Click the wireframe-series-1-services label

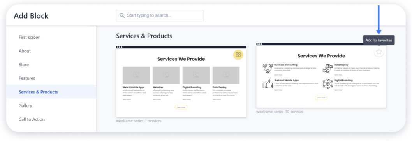click(139, 121)
